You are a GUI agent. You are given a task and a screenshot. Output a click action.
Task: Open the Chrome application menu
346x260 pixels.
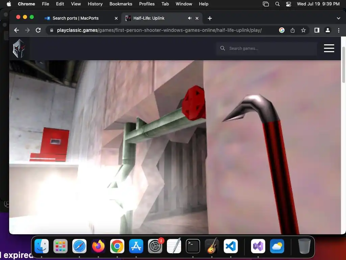click(26, 4)
